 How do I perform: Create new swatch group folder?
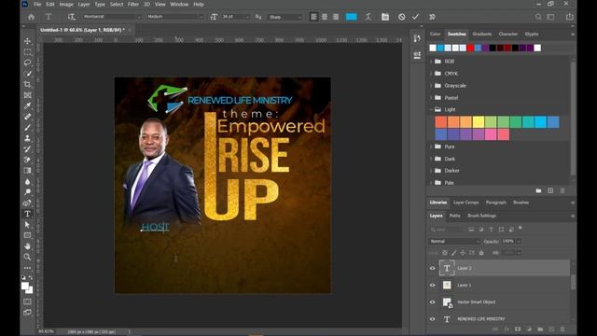pyautogui.click(x=538, y=190)
